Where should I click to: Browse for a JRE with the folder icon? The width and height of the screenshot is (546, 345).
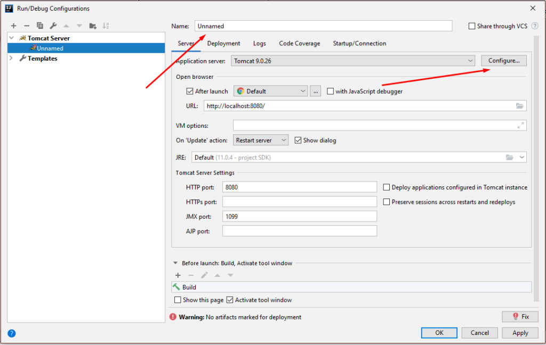[509, 158]
